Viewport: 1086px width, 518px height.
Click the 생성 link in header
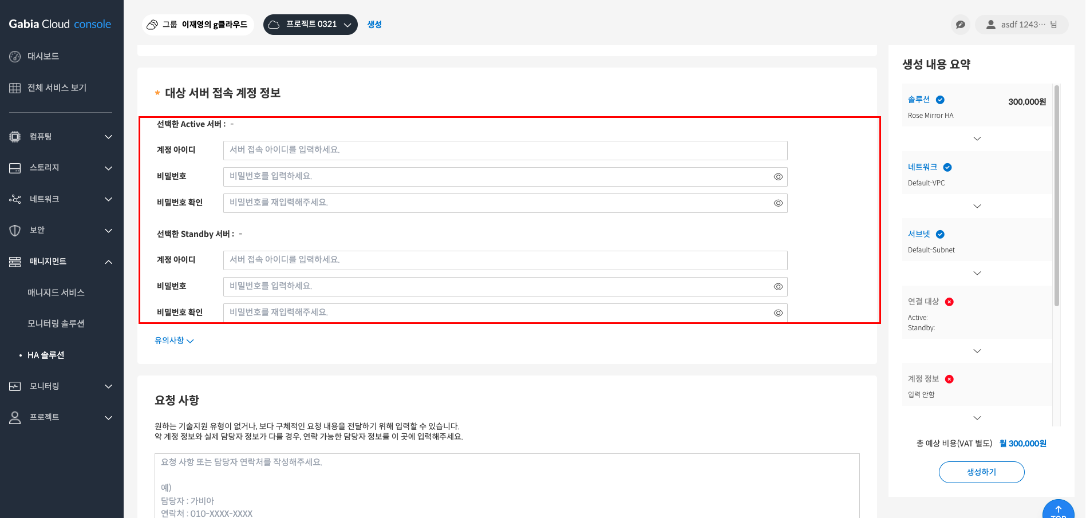point(374,24)
